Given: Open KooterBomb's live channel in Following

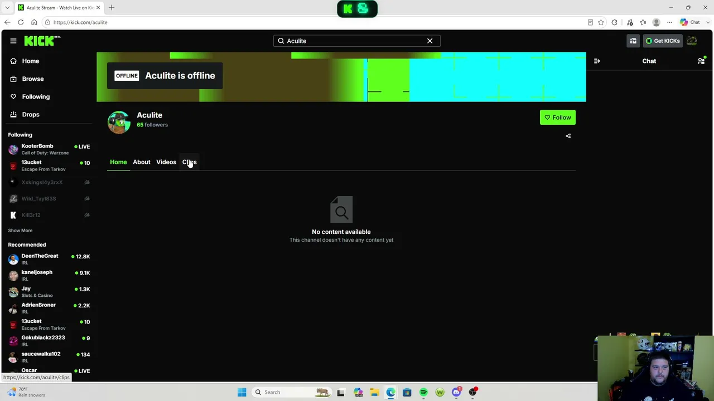Looking at the screenshot, I should click(49, 149).
